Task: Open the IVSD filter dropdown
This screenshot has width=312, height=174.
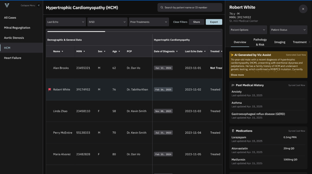Action: click(x=107, y=22)
